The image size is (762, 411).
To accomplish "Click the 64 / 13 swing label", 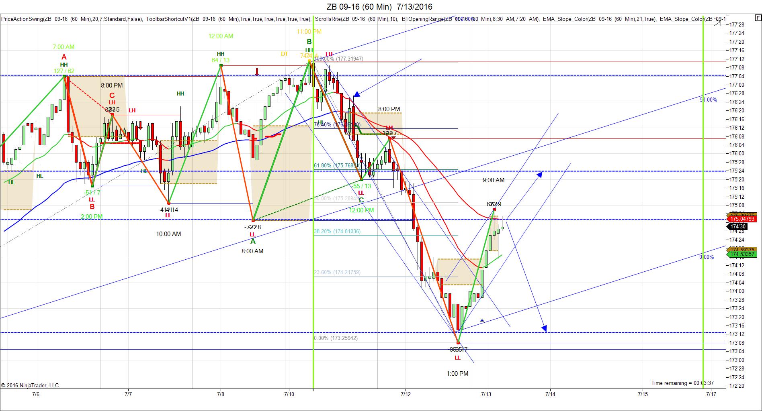I will (x=221, y=60).
